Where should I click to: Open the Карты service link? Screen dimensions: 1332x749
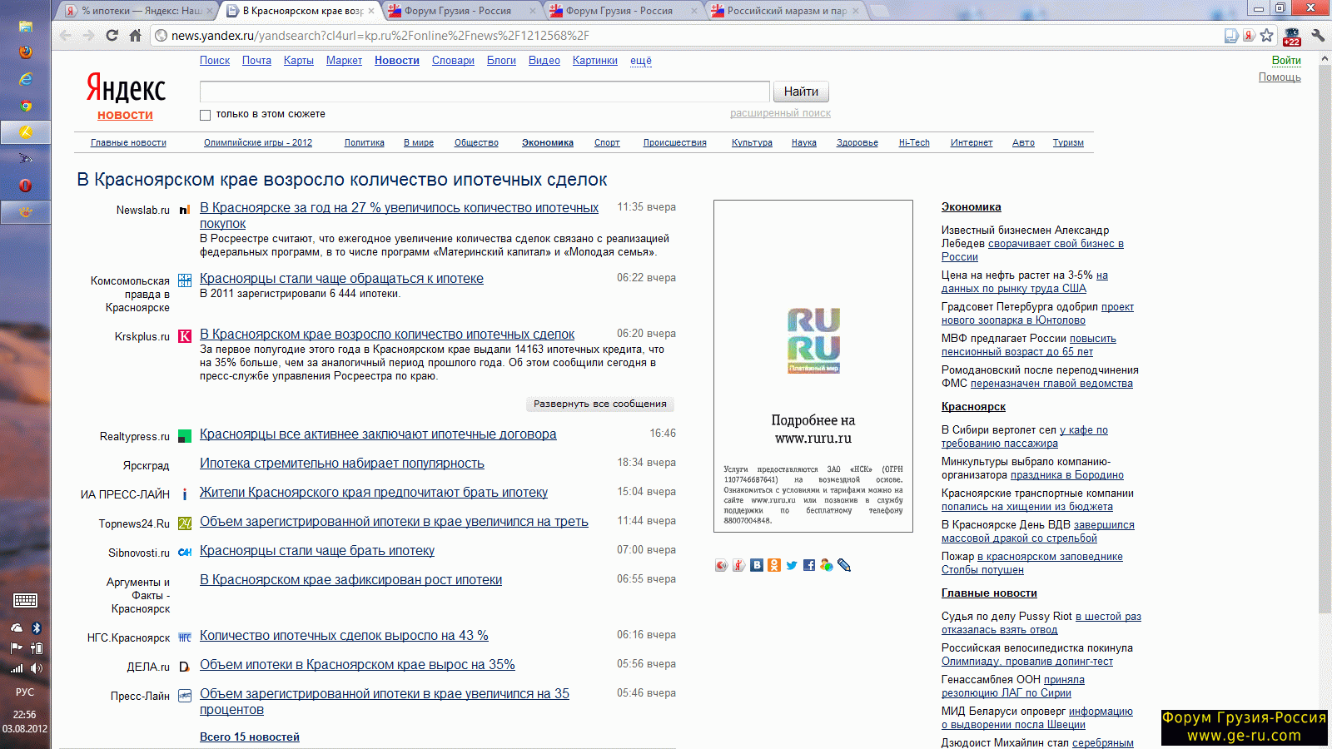click(x=299, y=61)
